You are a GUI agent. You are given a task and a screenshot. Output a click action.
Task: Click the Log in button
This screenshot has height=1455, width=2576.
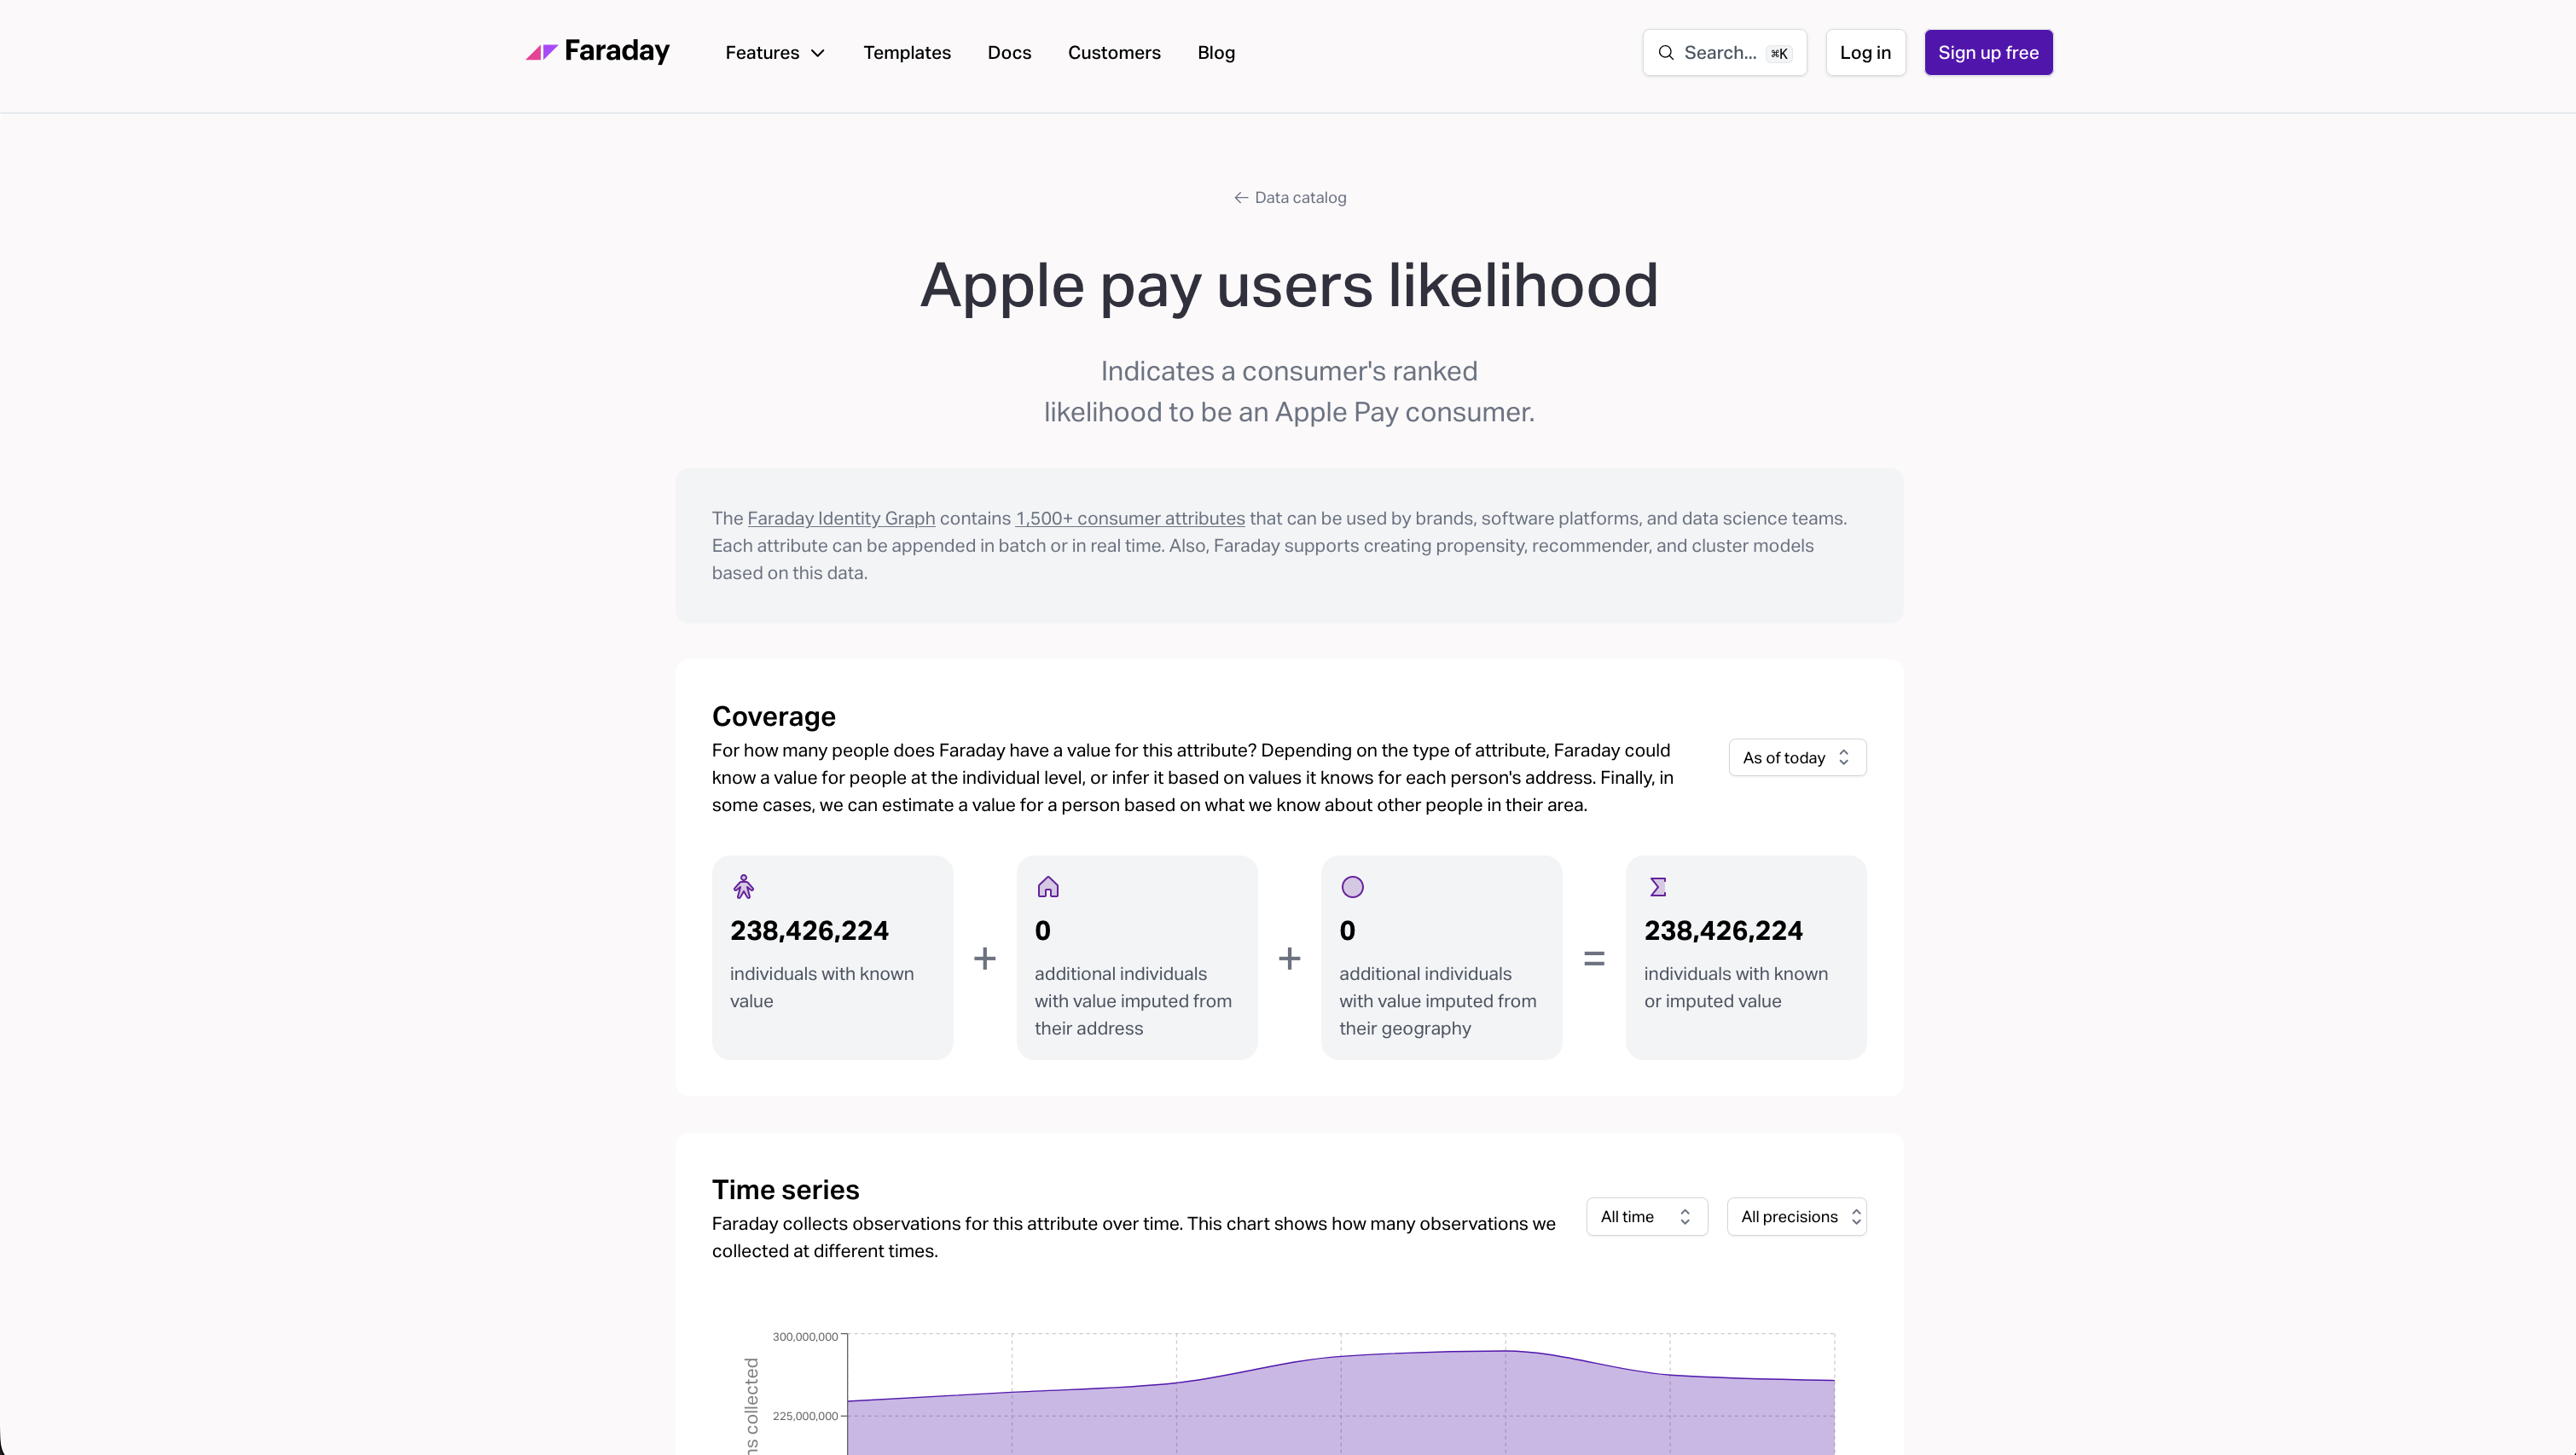coord(1865,53)
